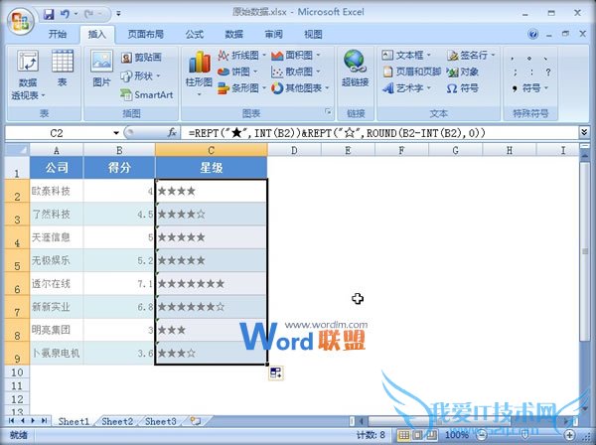The height and width of the screenshot is (445, 596).
Task: Open the undo history dropdown arrow
Action: (x=75, y=14)
